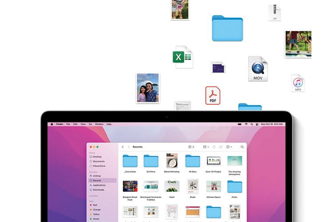333x222 pixels.
Task: Select Downloads in the sidebar
Action: (99, 190)
